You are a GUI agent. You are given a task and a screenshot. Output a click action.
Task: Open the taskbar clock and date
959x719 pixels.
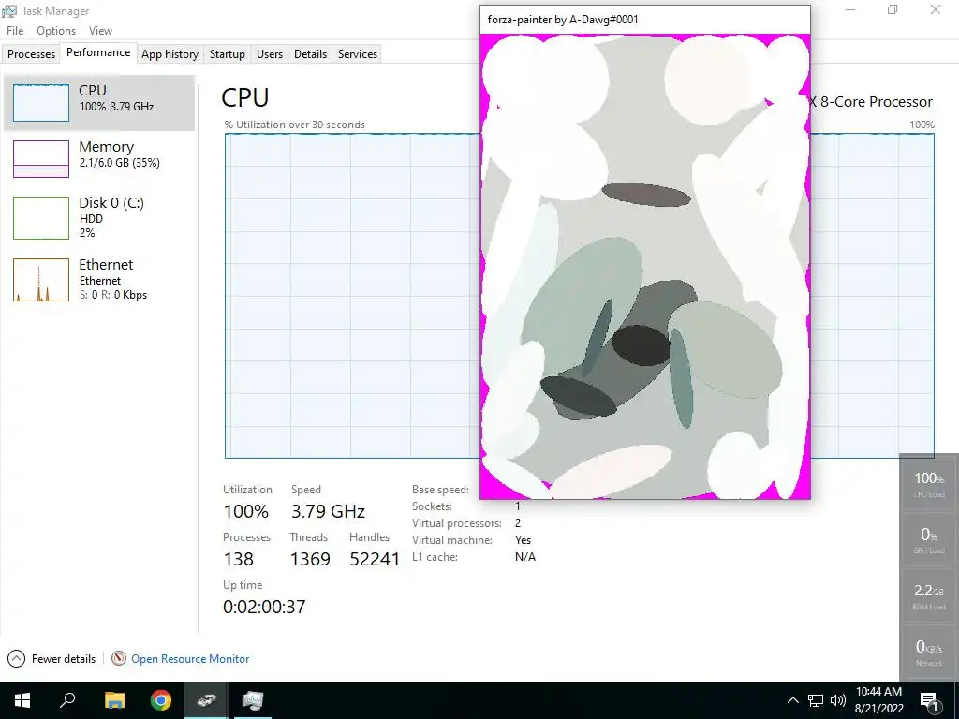878,700
